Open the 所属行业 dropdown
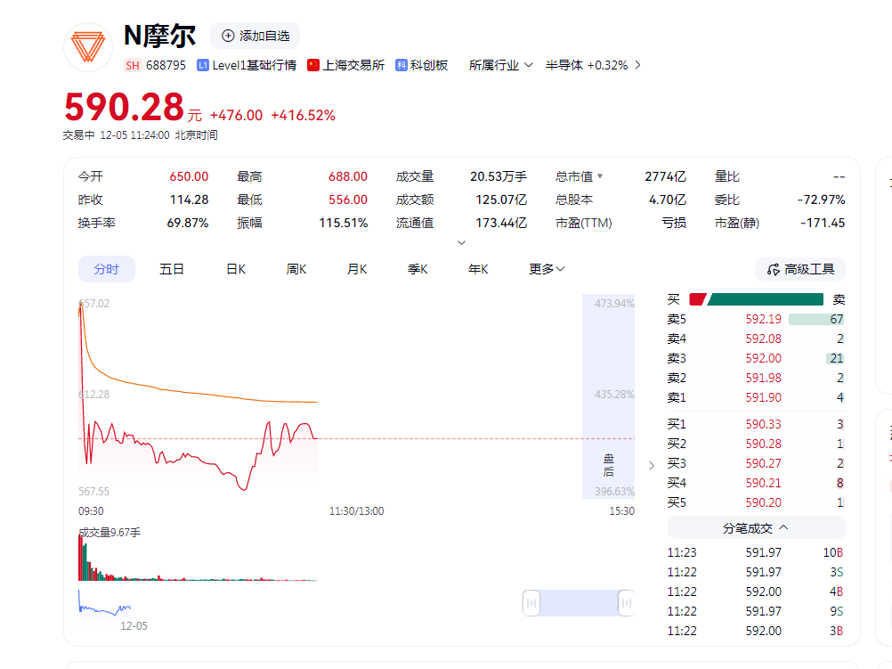The width and height of the screenshot is (892, 669). [500, 65]
